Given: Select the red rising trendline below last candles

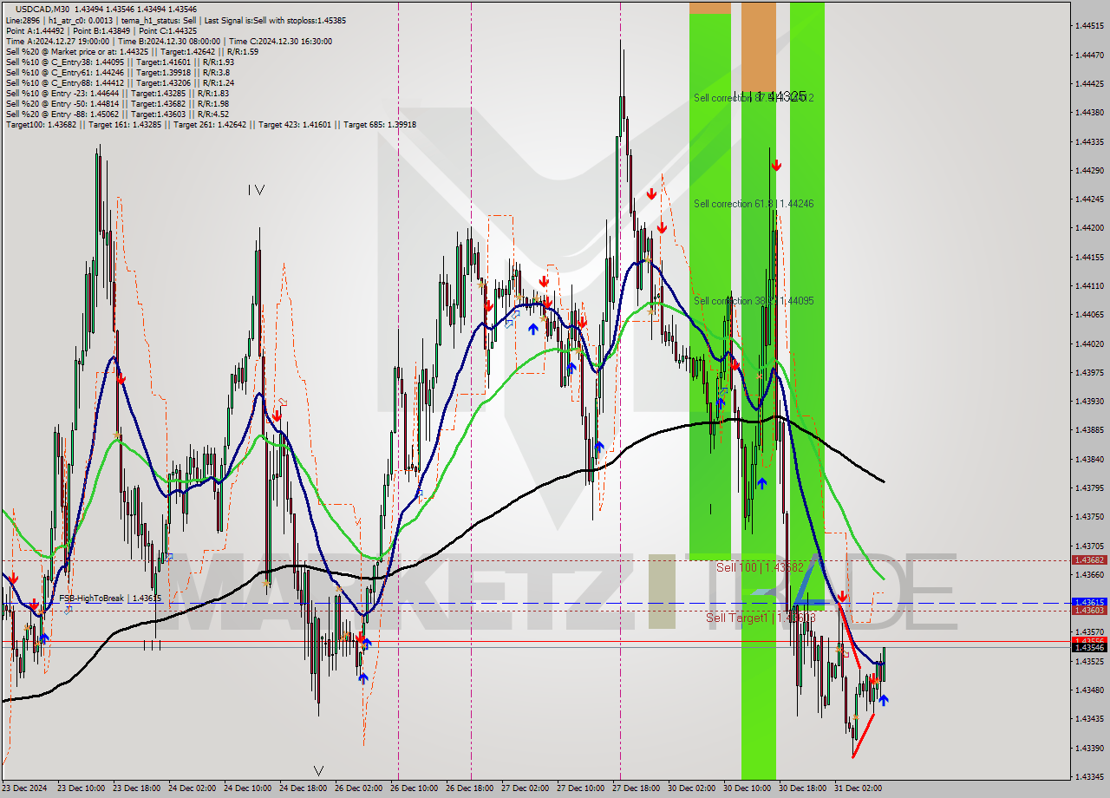Looking at the screenshot, I should pos(864,735).
